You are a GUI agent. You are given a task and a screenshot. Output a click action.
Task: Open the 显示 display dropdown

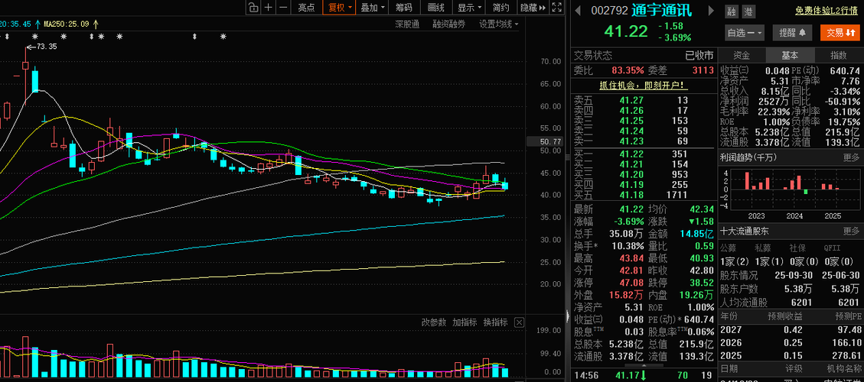469,7
